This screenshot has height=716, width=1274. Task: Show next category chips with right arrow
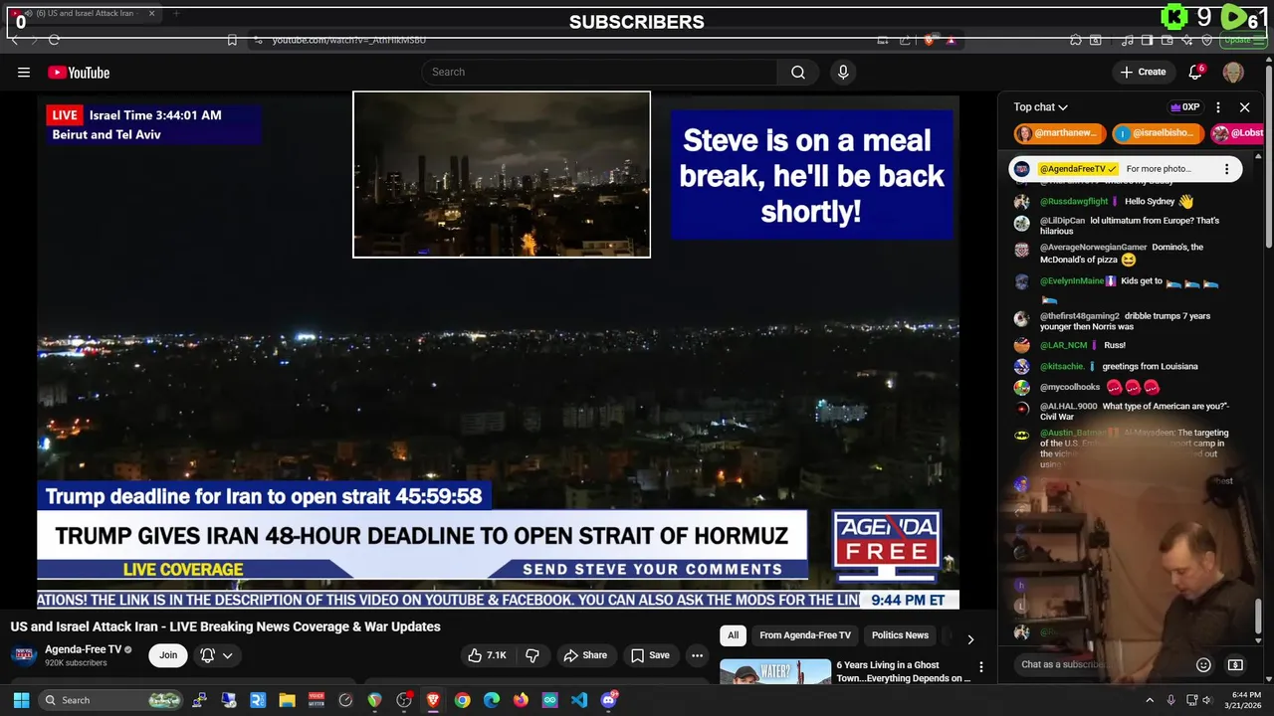970,638
